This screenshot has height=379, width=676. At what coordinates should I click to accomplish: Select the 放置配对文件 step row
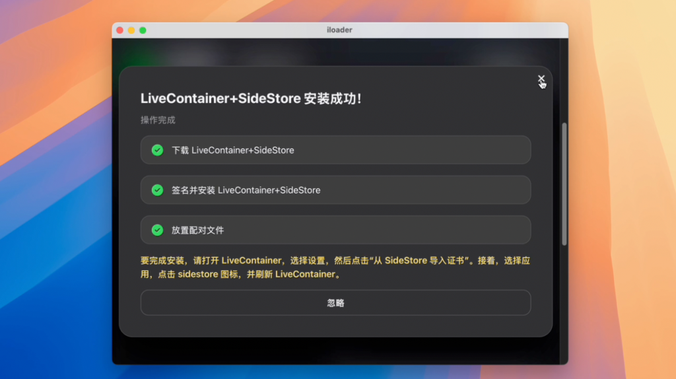335,230
